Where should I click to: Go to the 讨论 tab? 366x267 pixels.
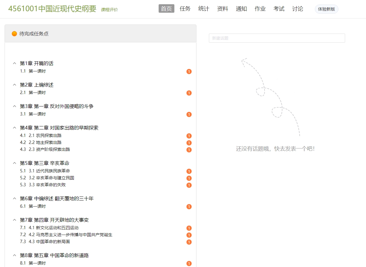(298, 9)
